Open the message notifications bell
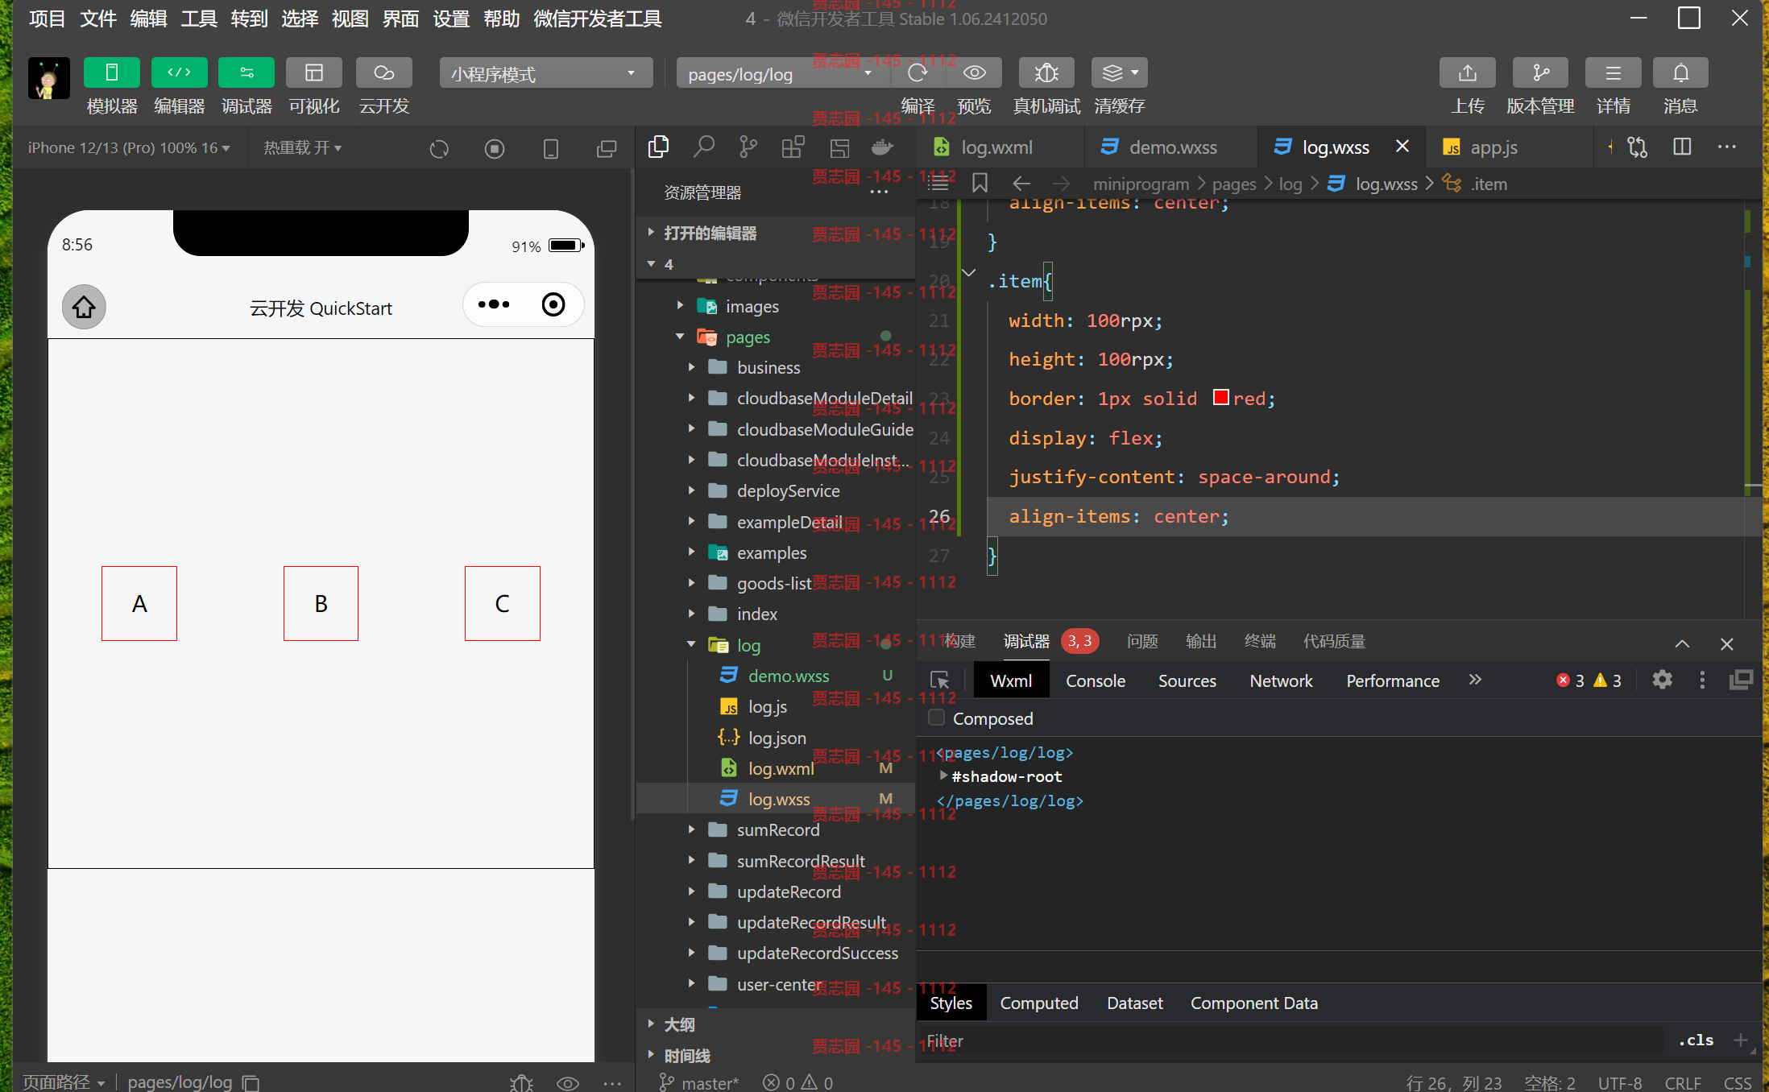 click(1680, 73)
